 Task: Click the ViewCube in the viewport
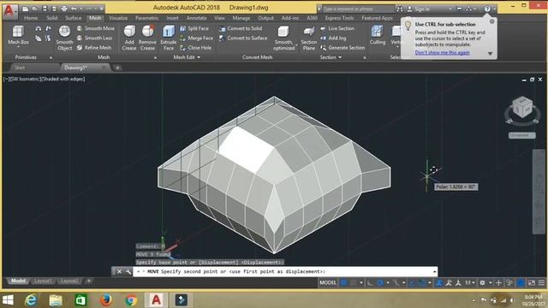click(522, 106)
